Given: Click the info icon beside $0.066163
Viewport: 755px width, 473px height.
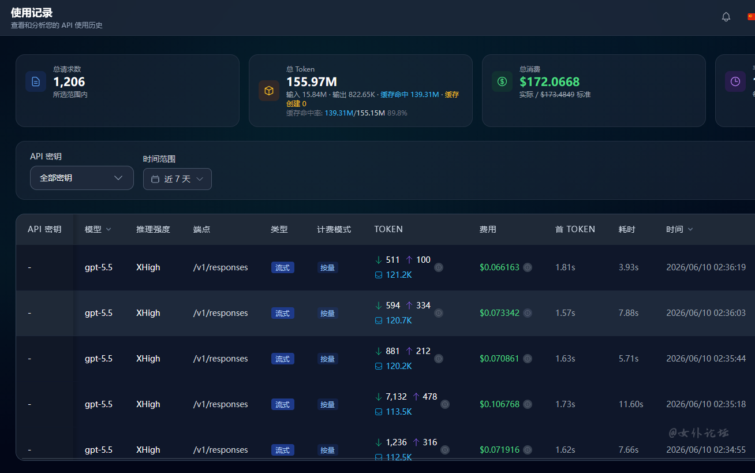Looking at the screenshot, I should 528,267.
